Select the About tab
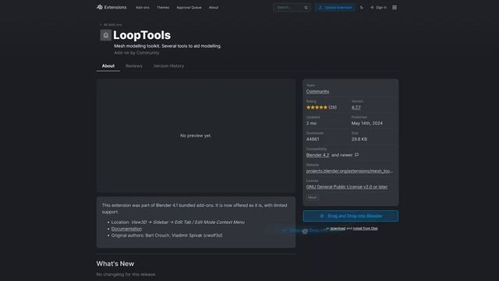499x281 pixels. pos(108,66)
